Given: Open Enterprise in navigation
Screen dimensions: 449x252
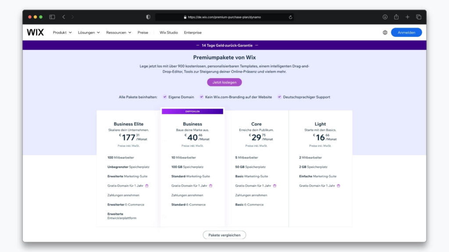Looking at the screenshot, I should click(x=193, y=32).
